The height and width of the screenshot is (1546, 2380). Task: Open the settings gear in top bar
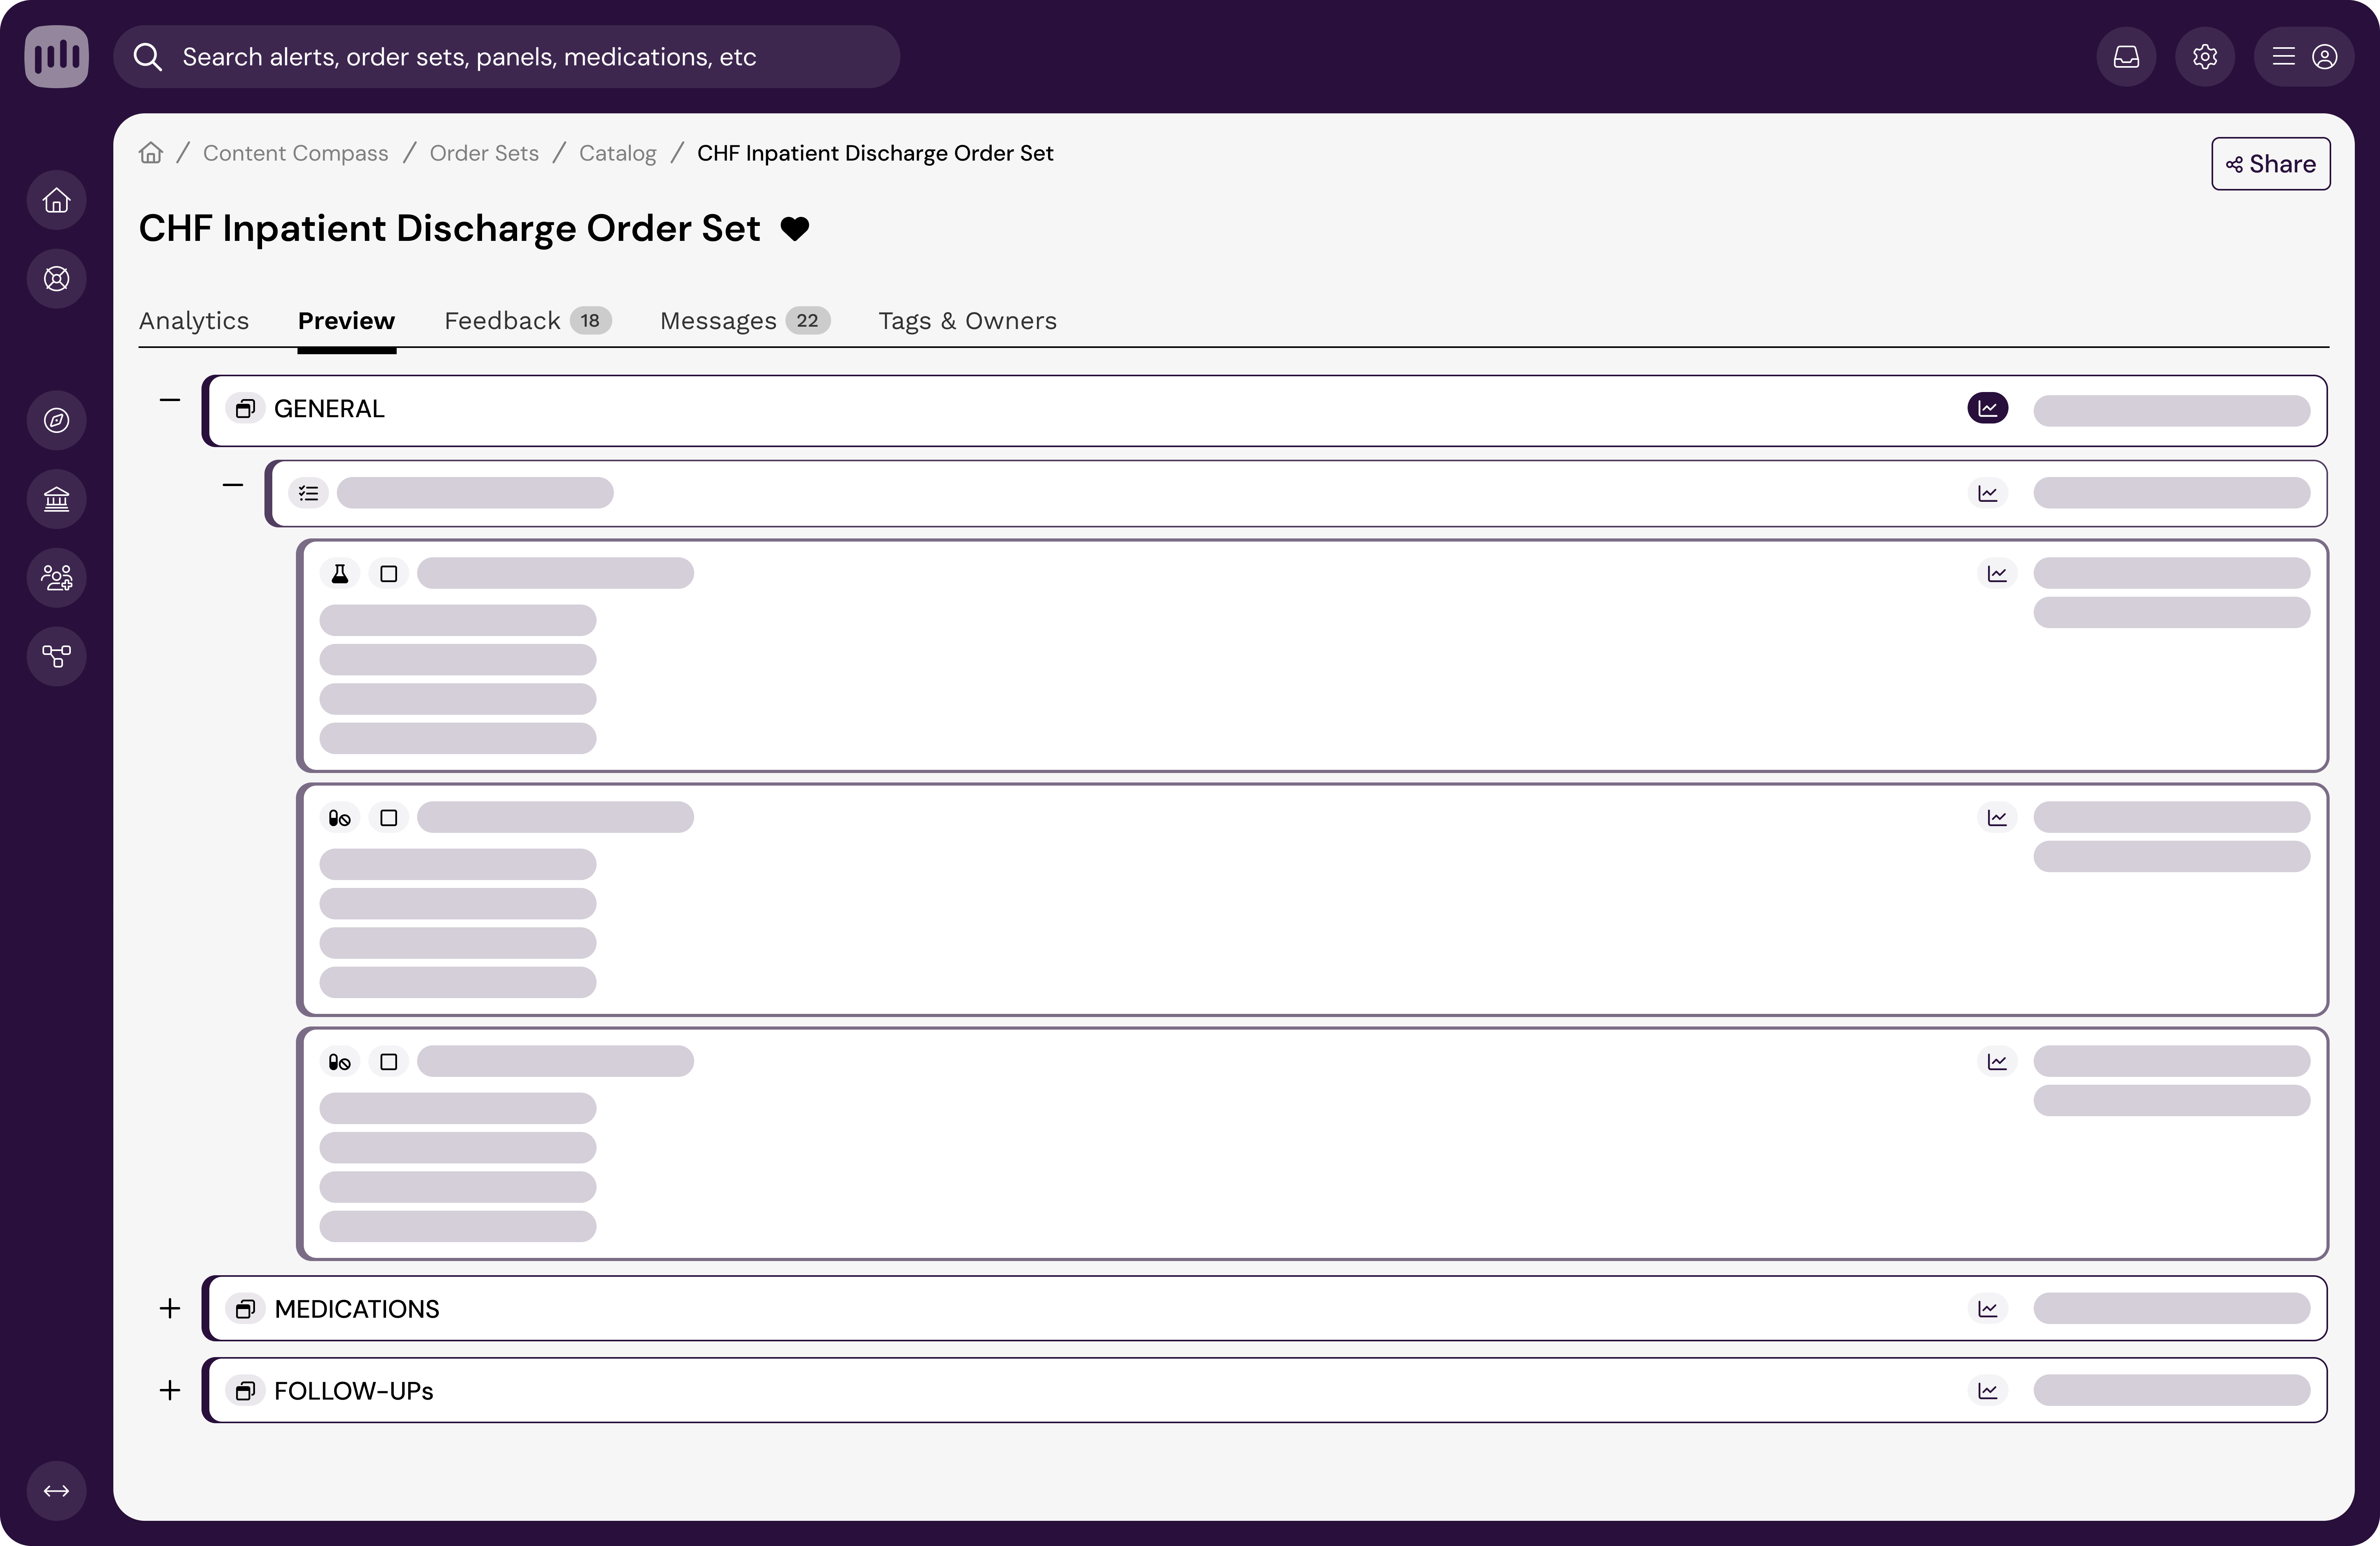tap(2204, 57)
